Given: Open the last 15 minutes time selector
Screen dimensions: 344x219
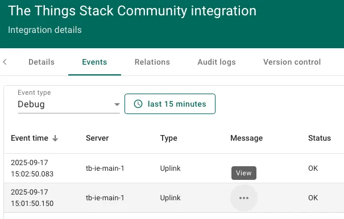Looking at the screenshot, I should 170,104.
